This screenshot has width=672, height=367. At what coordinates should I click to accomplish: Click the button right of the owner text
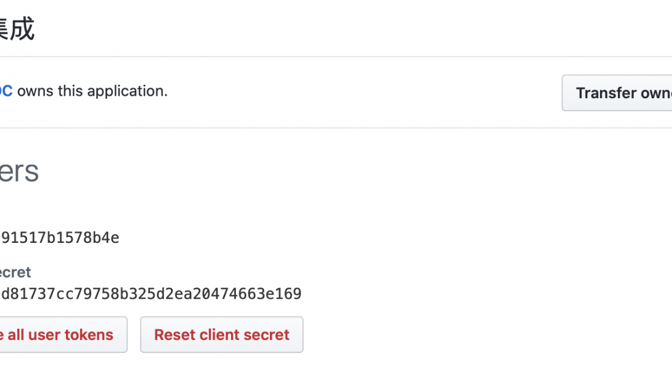point(619,93)
